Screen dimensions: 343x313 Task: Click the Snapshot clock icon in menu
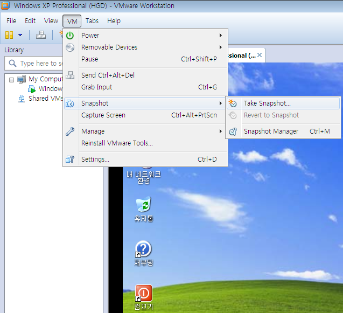(x=70, y=103)
